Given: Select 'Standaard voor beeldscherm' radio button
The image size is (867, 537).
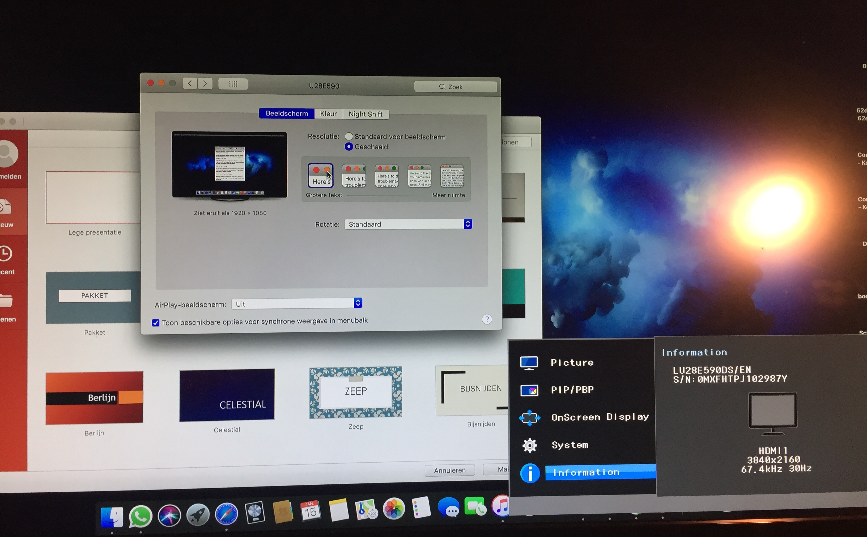Looking at the screenshot, I should point(349,137).
